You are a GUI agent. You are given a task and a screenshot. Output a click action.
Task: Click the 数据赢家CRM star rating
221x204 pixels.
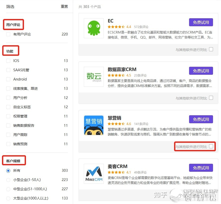tap(116, 75)
